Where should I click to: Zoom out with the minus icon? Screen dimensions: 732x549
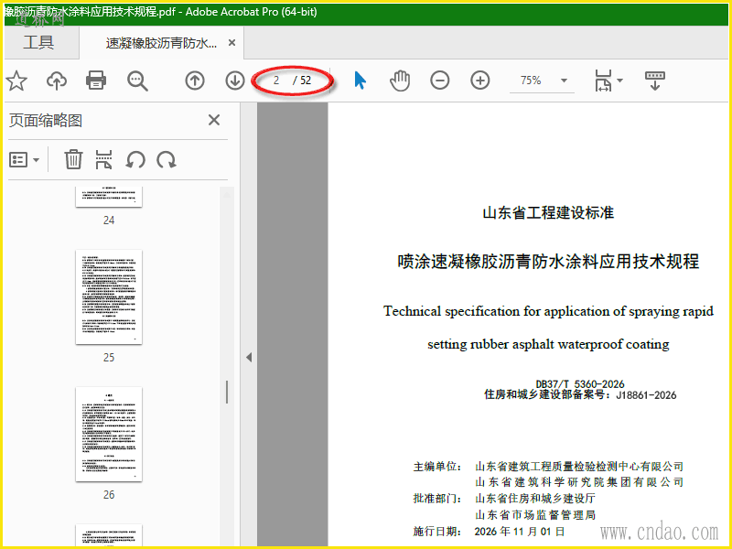[x=440, y=81]
